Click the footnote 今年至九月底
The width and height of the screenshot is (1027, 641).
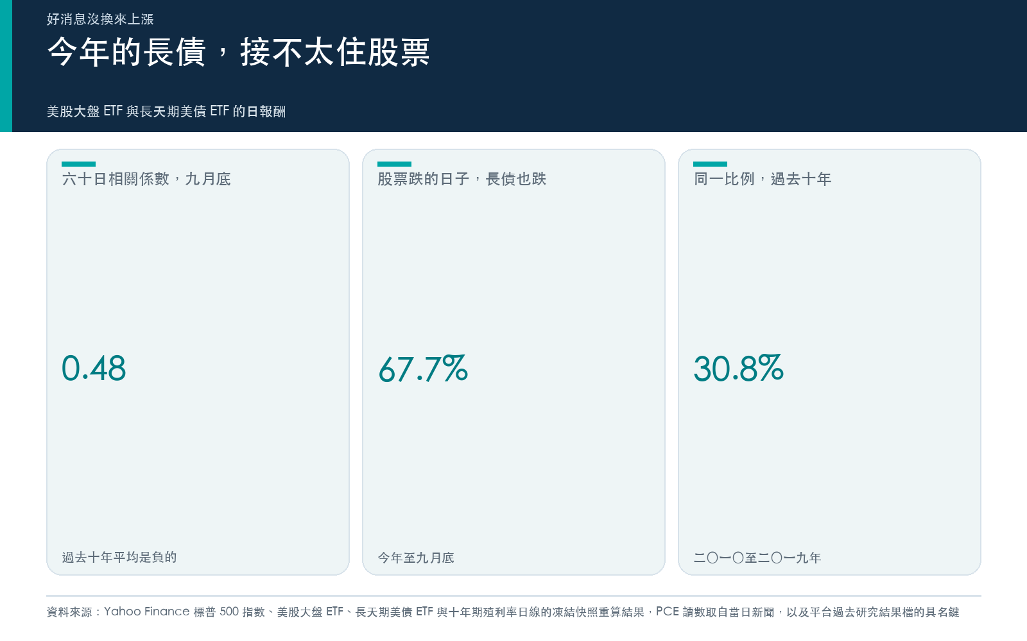pos(416,558)
